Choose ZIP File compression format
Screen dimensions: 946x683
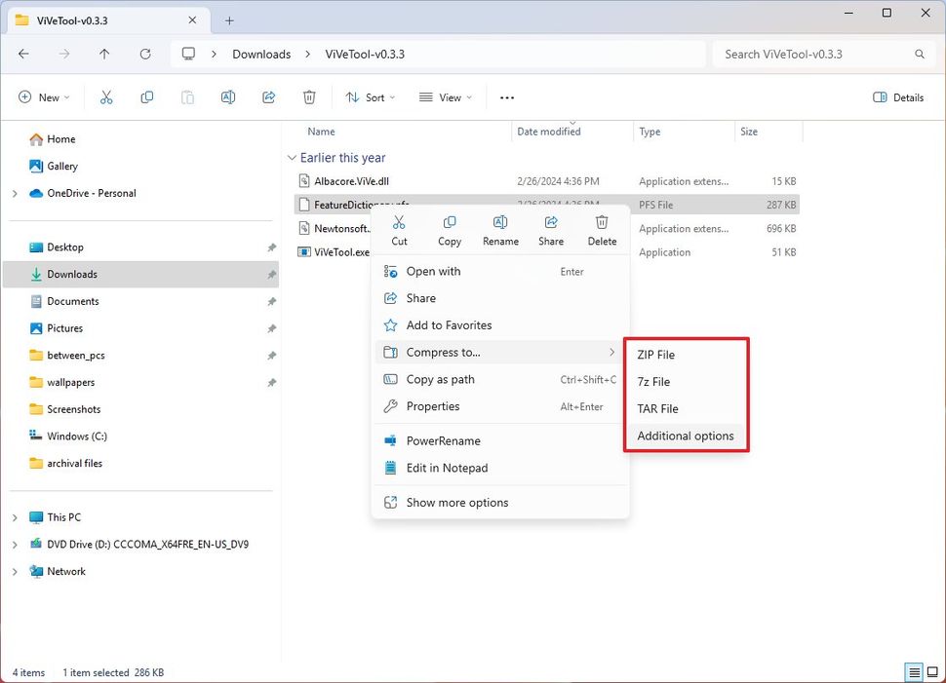(x=654, y=355)
